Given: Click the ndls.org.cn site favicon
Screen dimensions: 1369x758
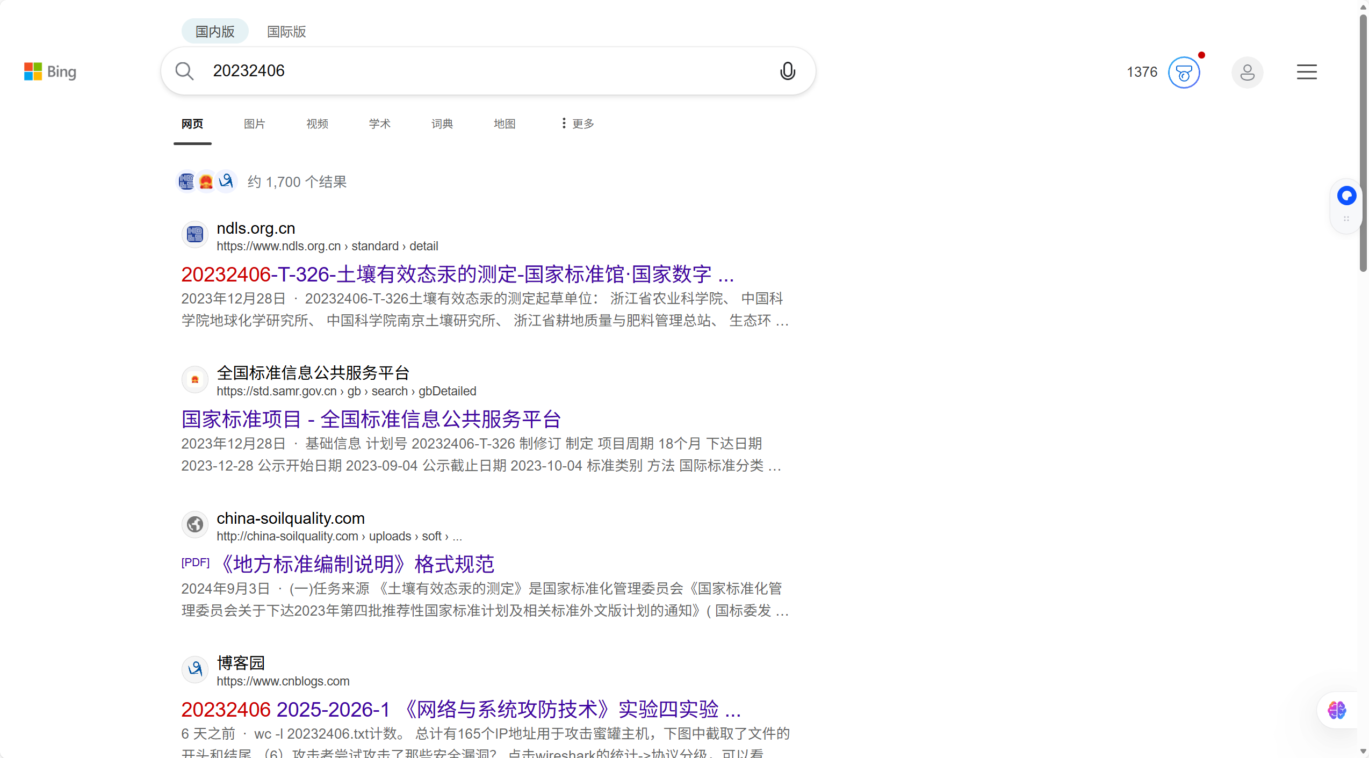Looking at the screenshot, I should coord(194,234).
